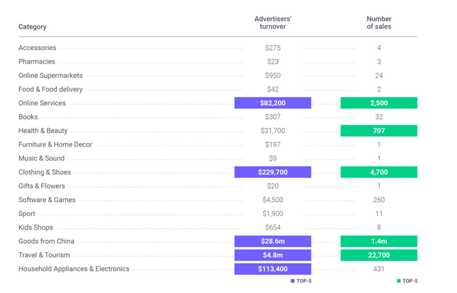Image resolution: width=457 pixels, height=293 pixels.
Task: Click the Number of sales column header
Action: pos(378,23)
